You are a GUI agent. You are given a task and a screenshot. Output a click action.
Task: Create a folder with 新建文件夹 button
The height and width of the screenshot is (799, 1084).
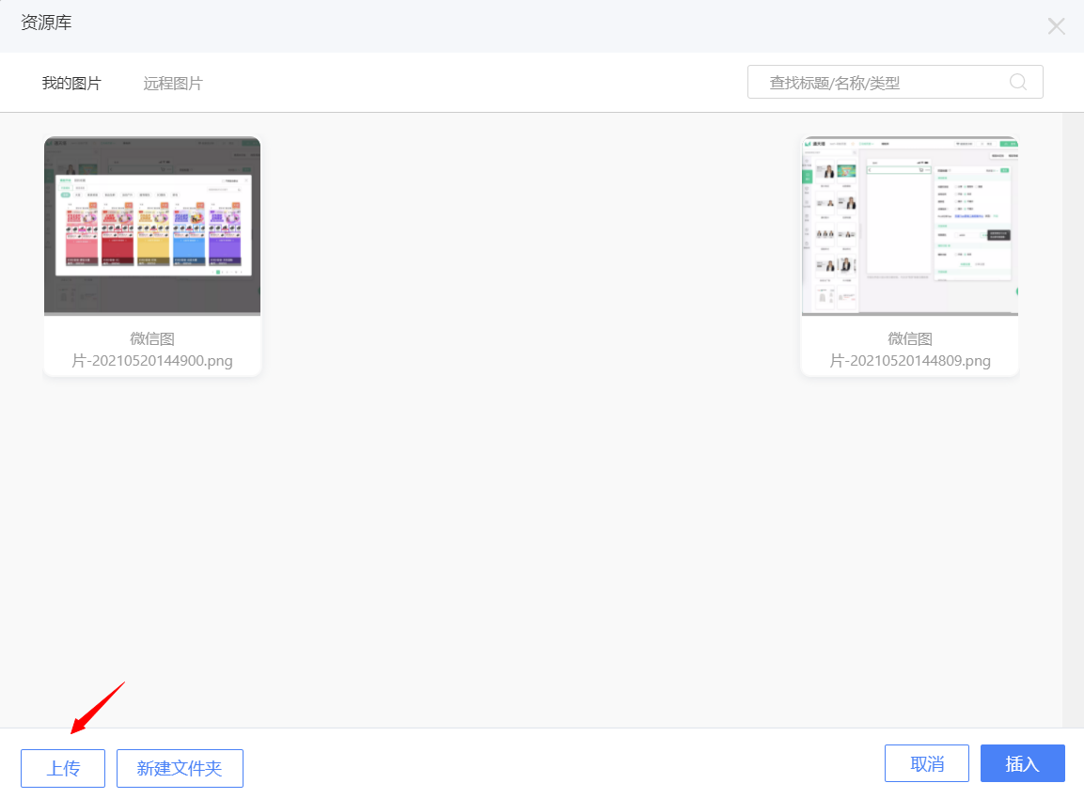tap(180, 768)
